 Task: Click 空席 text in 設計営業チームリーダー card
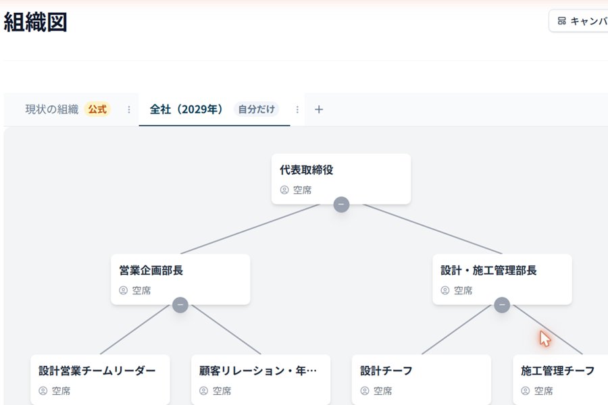click(61, 391)
